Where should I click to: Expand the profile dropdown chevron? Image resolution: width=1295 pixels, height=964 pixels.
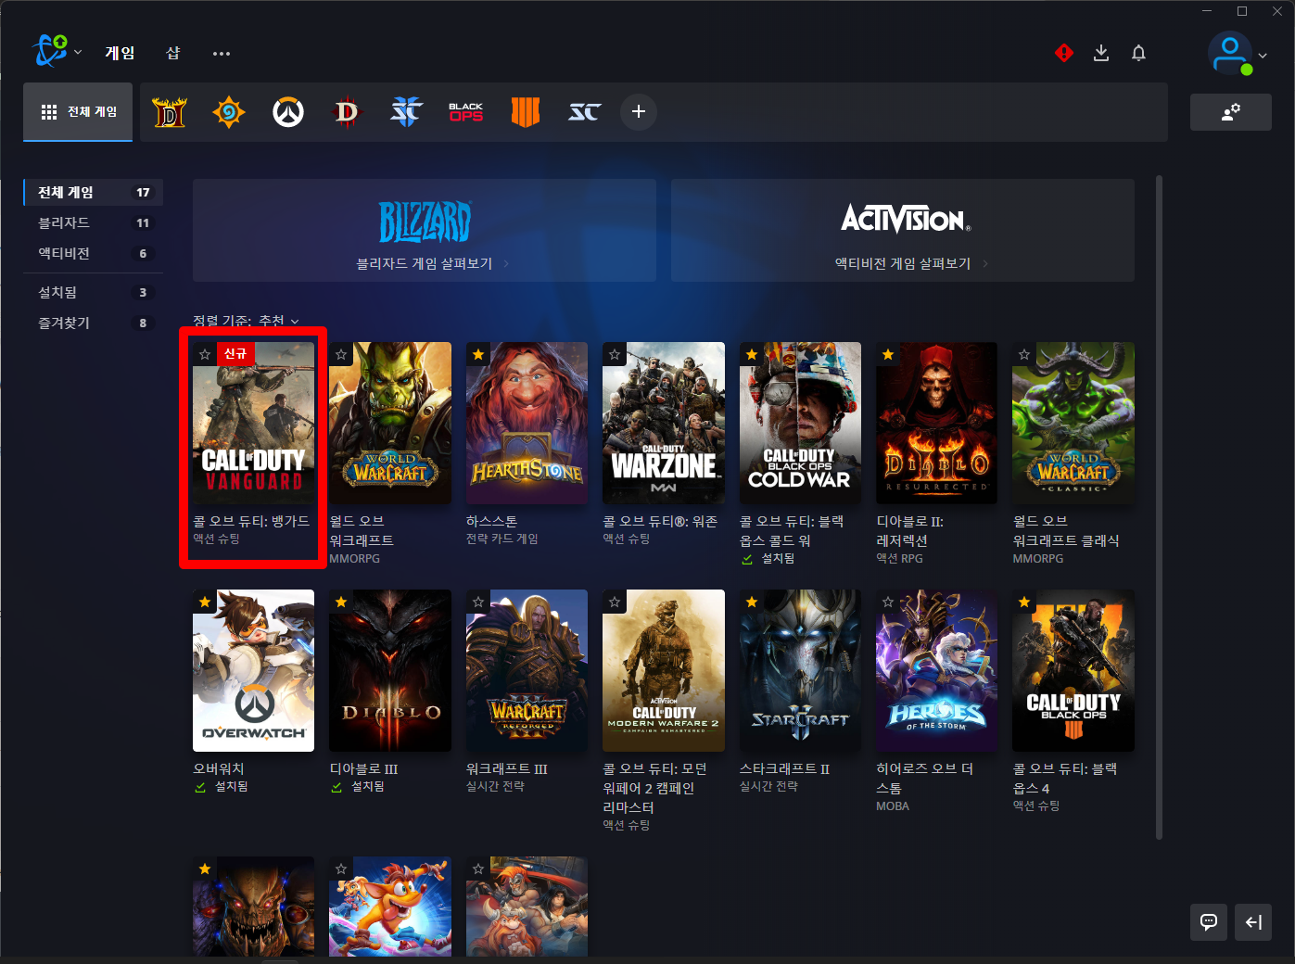click(x=1263, y=55)
